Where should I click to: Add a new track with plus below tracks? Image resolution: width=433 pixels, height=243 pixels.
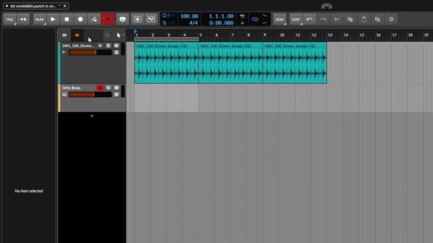click(x=92, y=116)
